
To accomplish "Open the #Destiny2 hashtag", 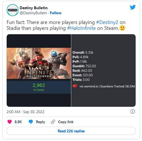I will click(x=107, y=22).
